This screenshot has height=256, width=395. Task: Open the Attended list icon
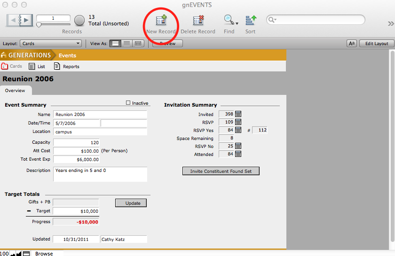click(238, 154)
